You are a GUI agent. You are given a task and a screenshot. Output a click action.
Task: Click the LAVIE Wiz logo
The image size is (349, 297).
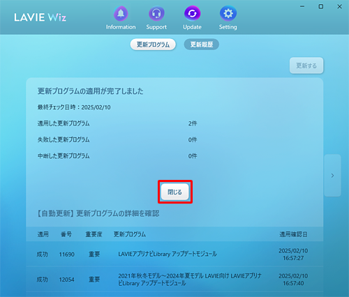pos(40,17)
